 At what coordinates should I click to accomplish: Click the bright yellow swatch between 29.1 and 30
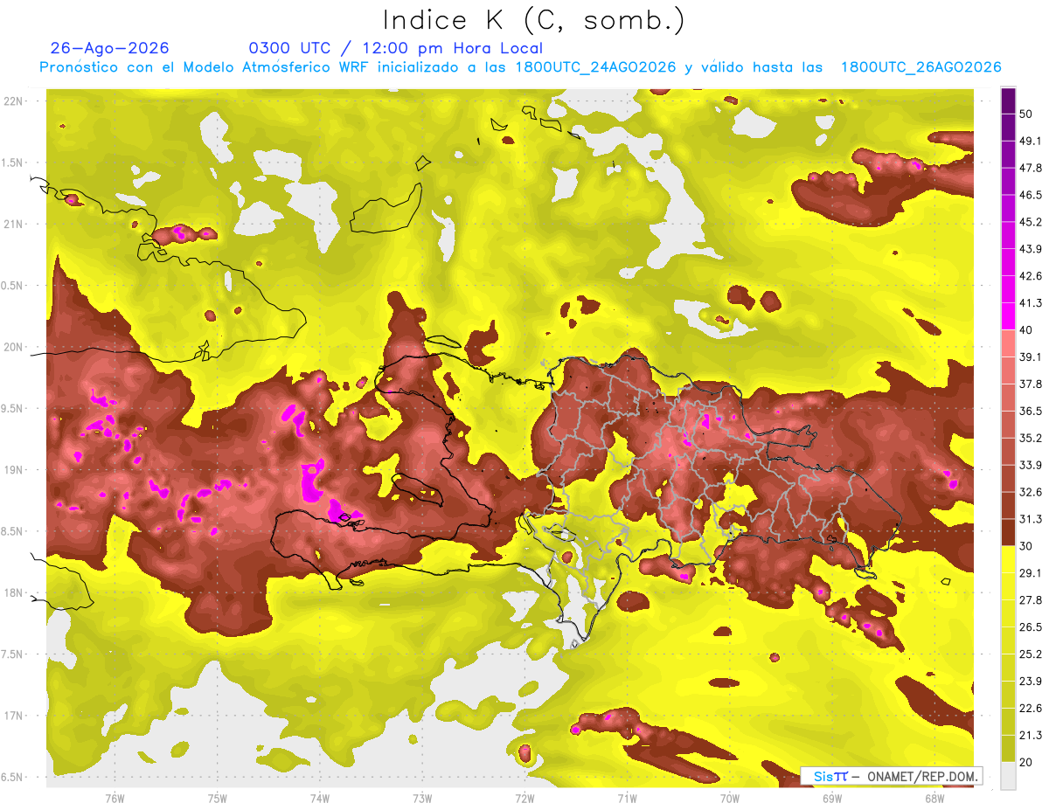click(x=1008, y=560)
